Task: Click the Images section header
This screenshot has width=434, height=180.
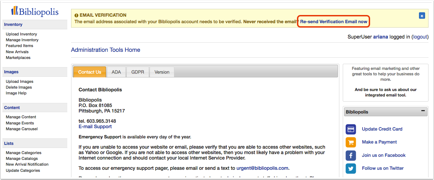Action: pos(35,72)
